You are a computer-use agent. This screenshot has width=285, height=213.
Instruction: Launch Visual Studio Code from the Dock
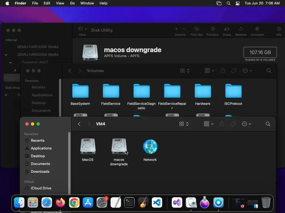[x=157, y=202]
